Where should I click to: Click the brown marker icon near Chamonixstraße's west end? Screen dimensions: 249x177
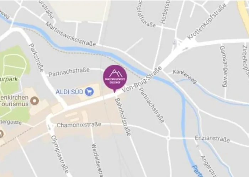coord(1,134)
